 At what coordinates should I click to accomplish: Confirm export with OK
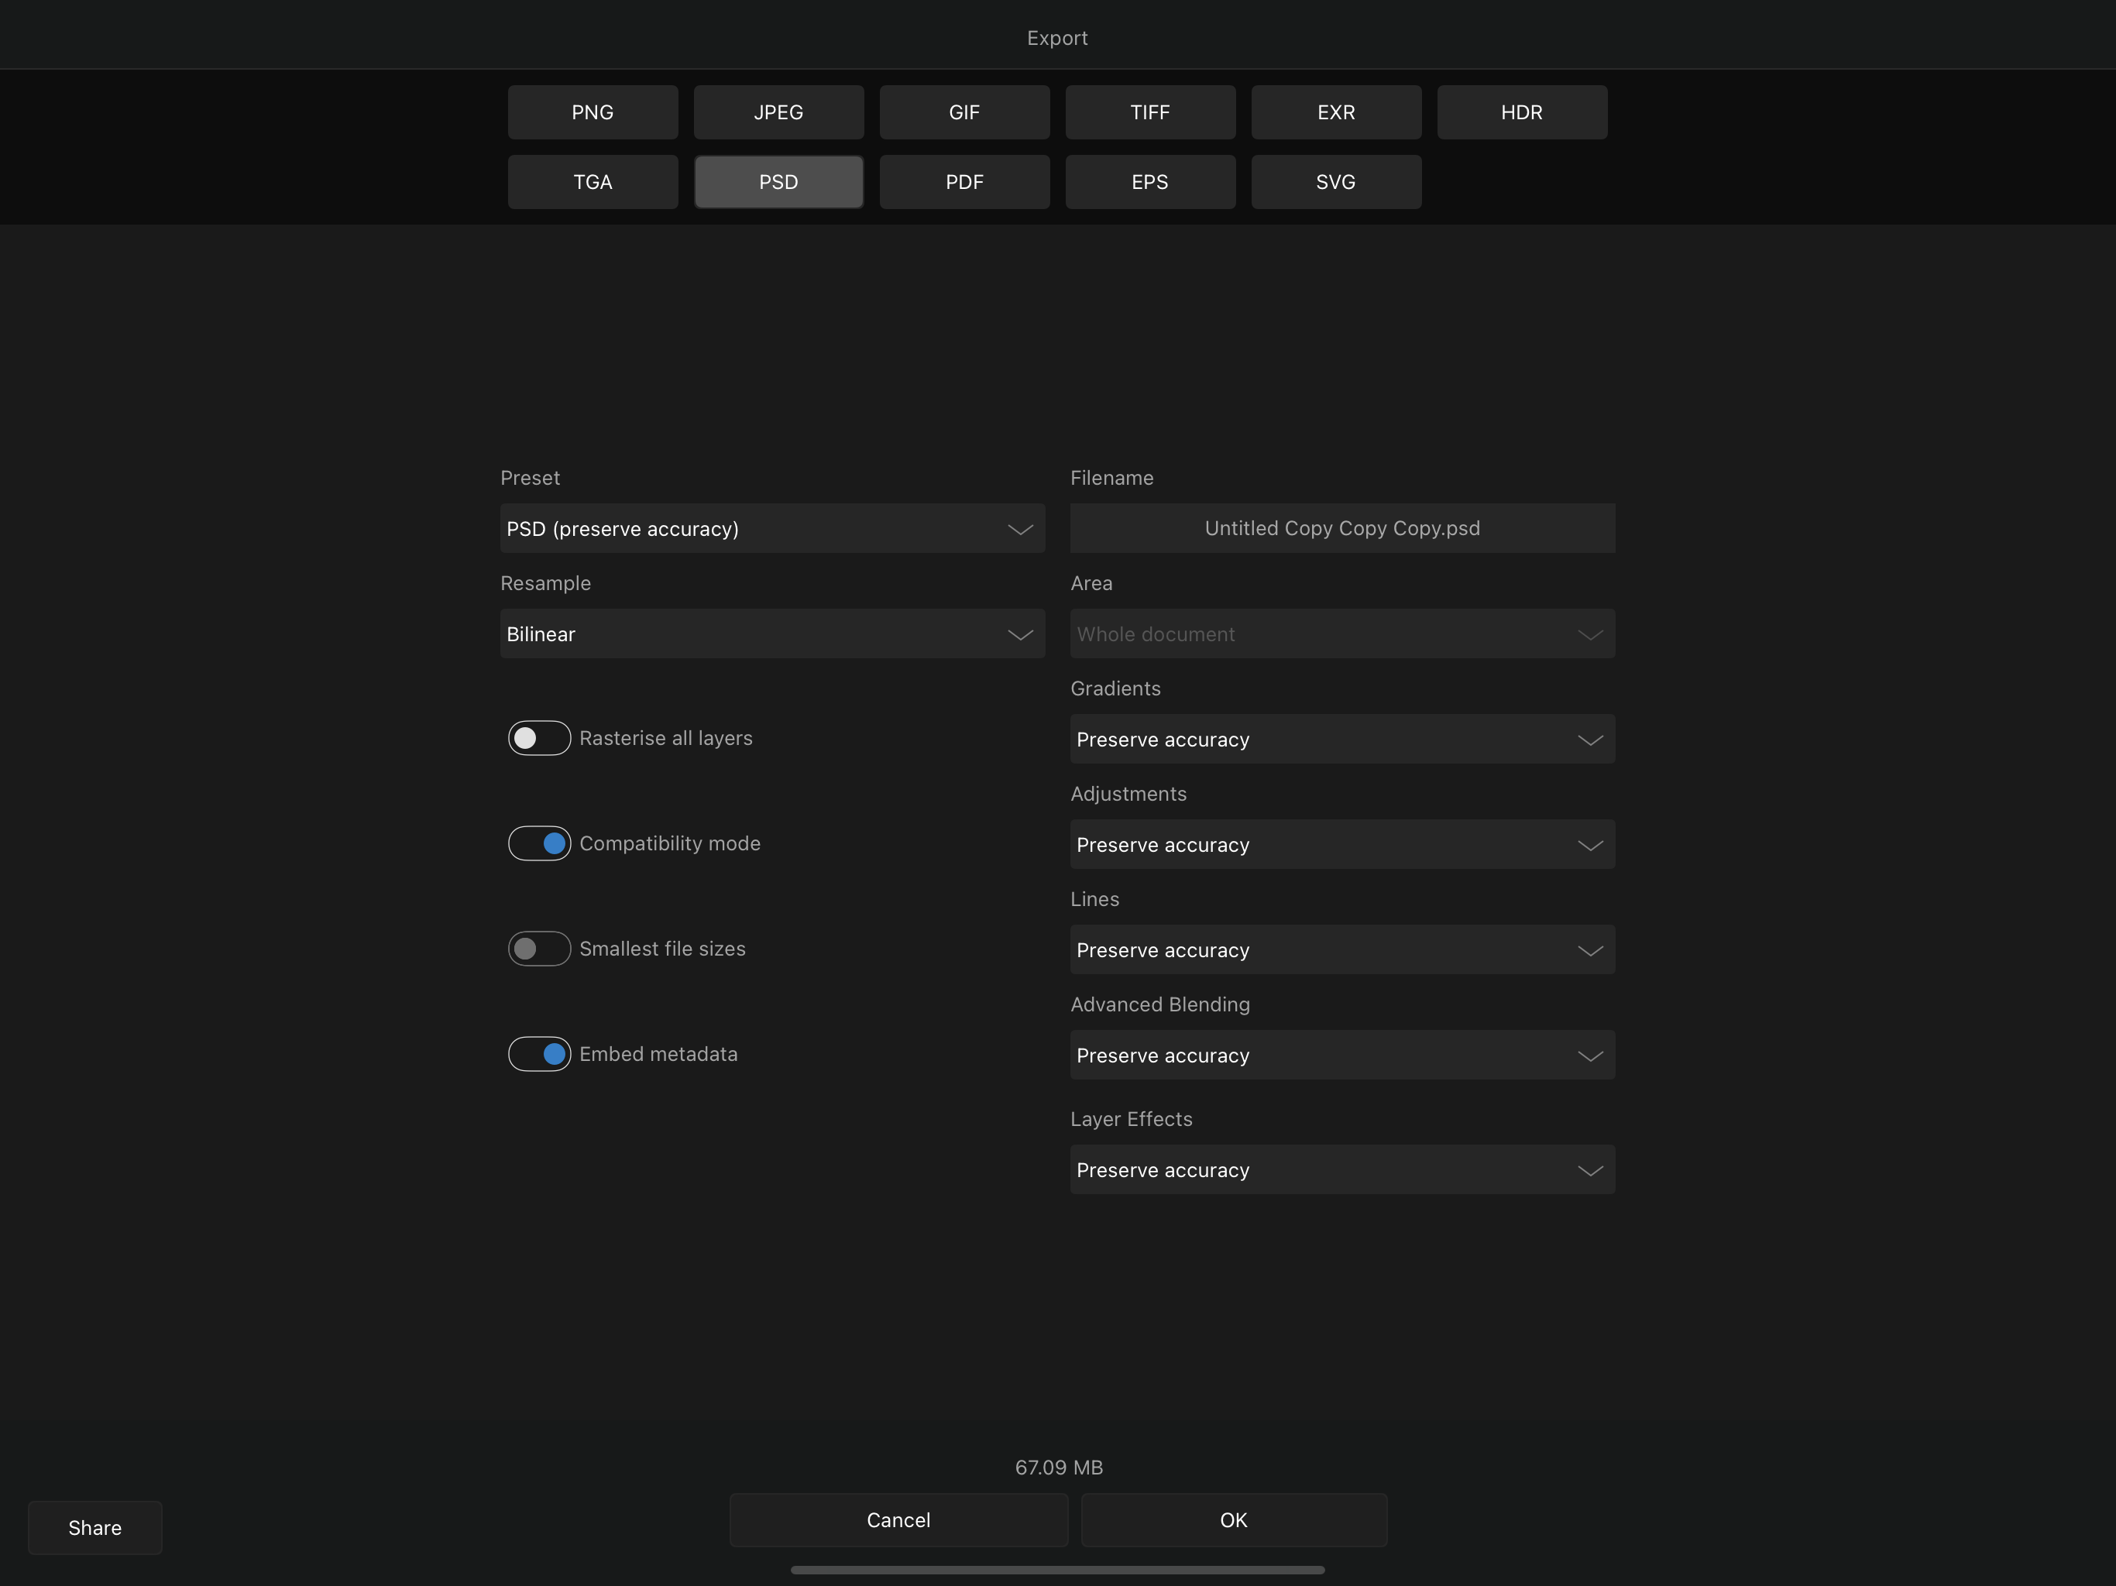(1234, 1520)
